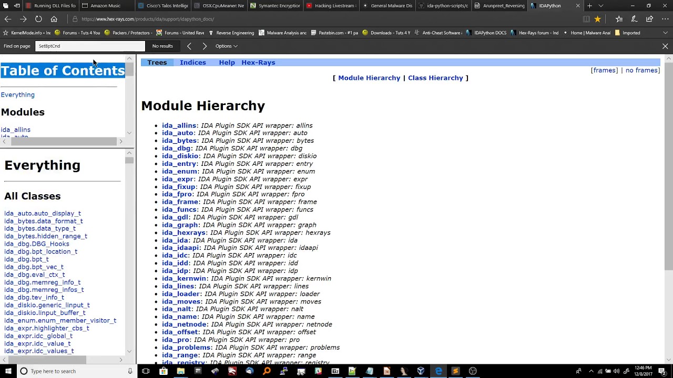The height and width of the screenshot is (378, 673).
Task: Open the Everything link in contents
Action: pyautogui.click(x=17, y=95)
